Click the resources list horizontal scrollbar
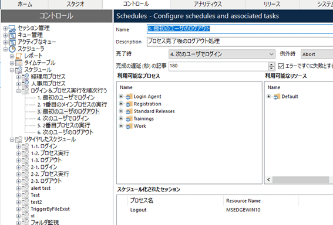The image size is (333, 225). 300,180
